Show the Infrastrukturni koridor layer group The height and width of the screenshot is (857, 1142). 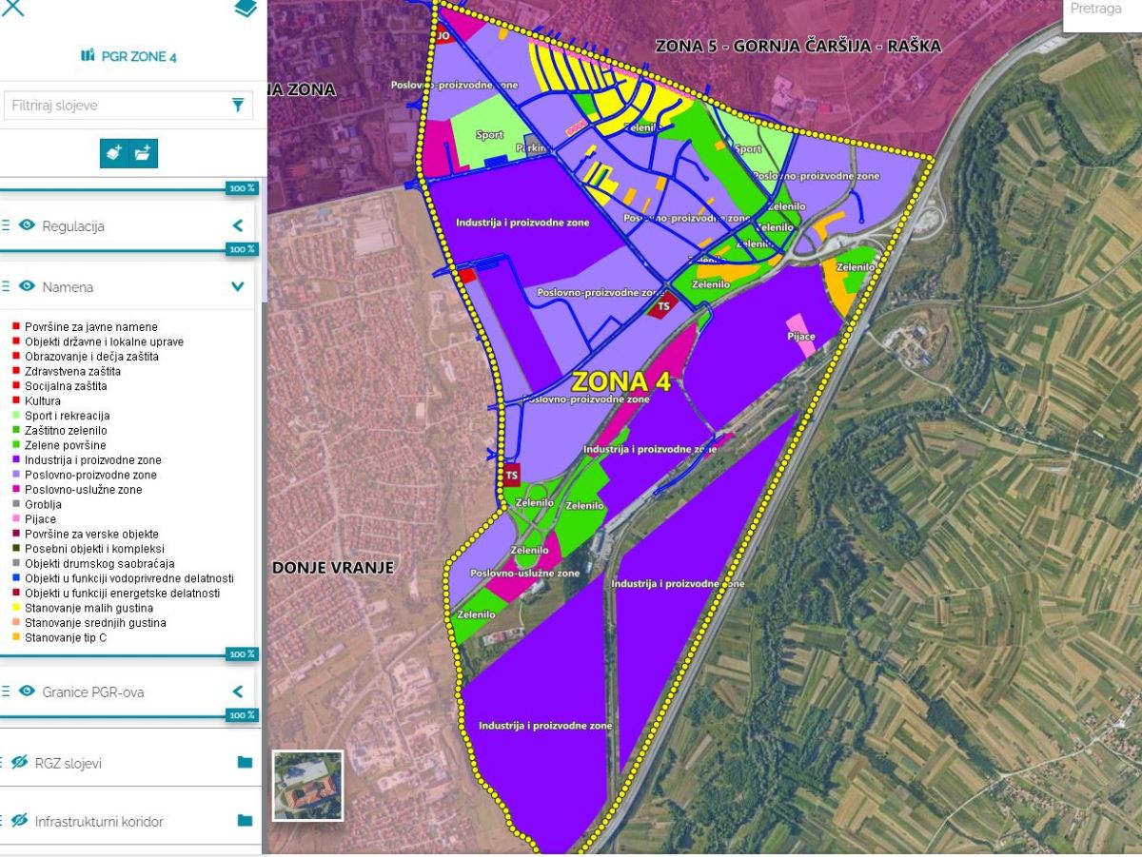19,821
